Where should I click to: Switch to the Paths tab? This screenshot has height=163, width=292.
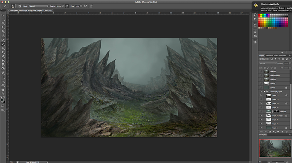(x=276, y=55)
